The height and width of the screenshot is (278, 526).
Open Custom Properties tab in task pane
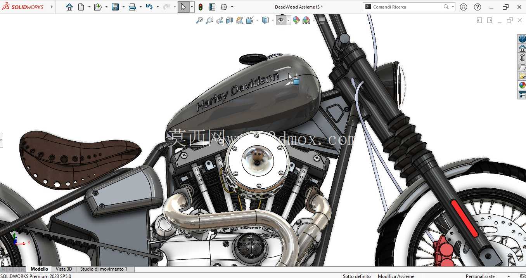coord(522,95)
